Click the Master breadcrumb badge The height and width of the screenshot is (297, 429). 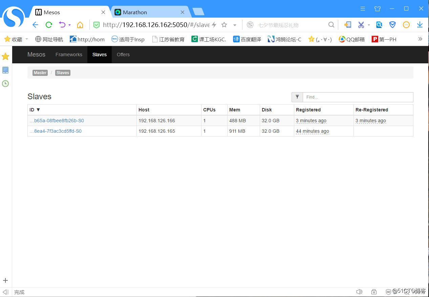tap(40, 73)
